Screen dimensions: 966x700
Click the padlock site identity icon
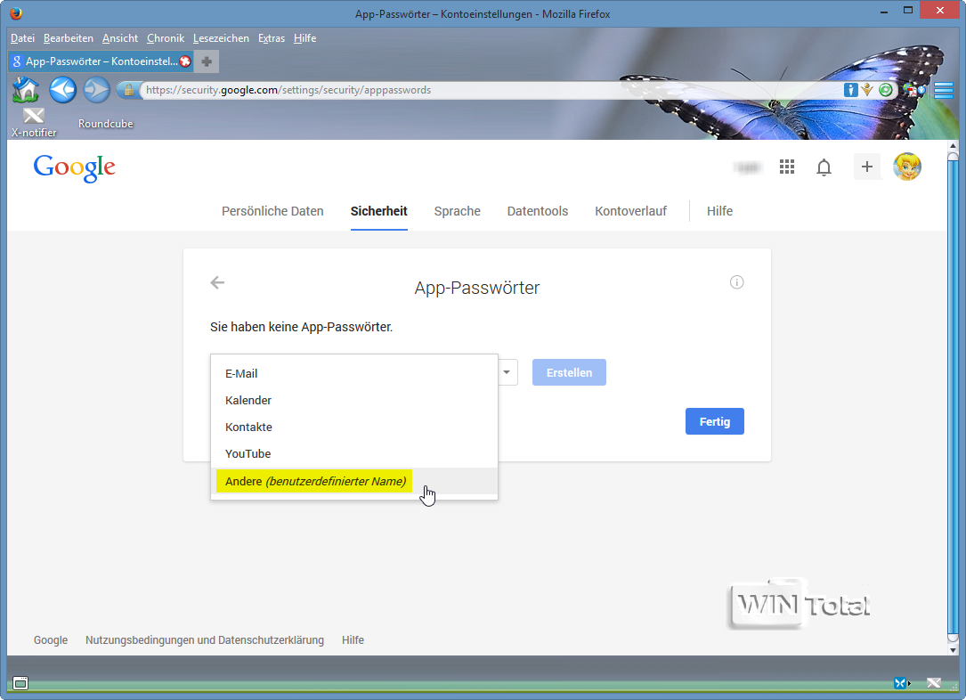pyautogui.click(x=128, y=90)
